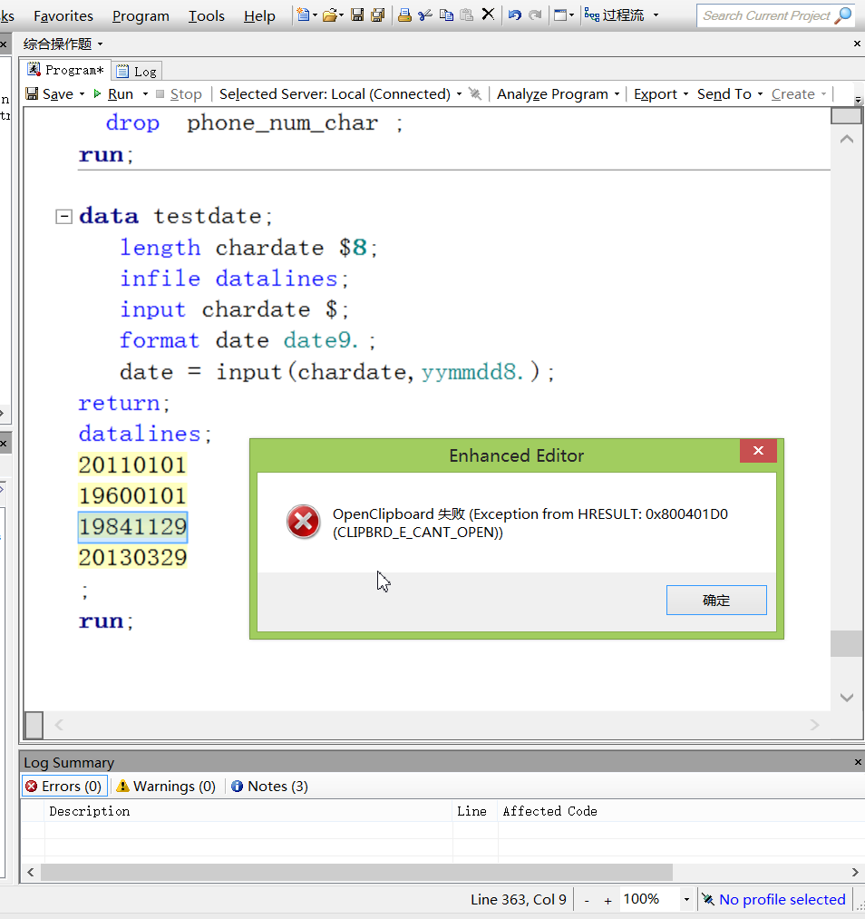The image size is (865, 919).
Task: Open the dropdown arrow next to Open icon
Action: 342,15
